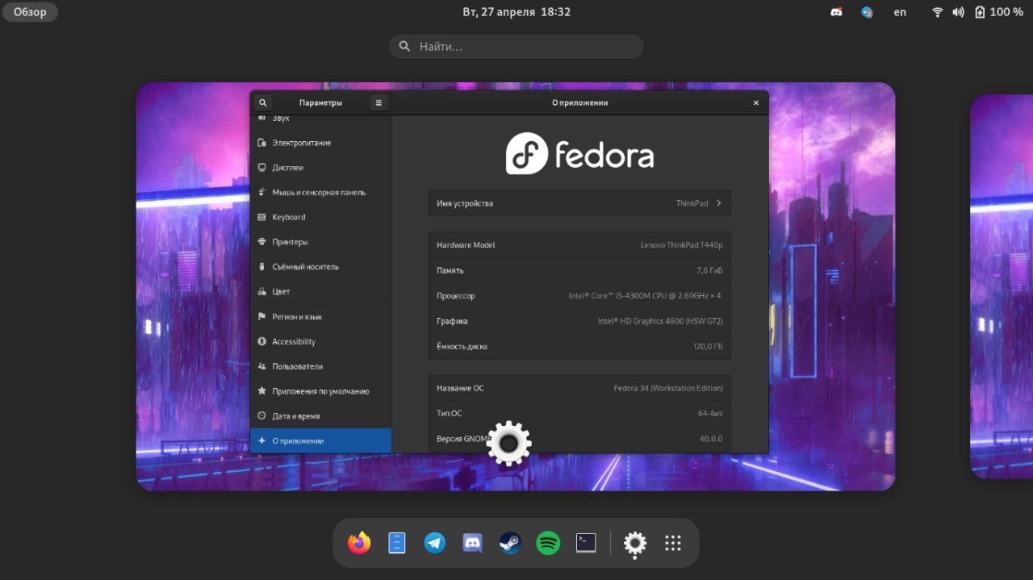Click Название ОС Fedora 34 row
1033x580 pixels.
pos(579,388)
